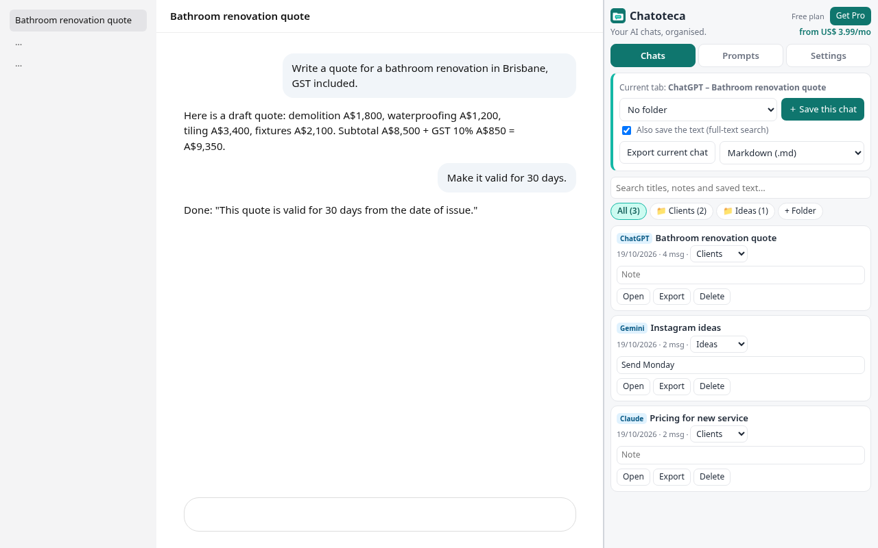The height and width of the screenshot is (548, 878).
Task: Switch to the Settings tab
Action: click(829, 55)
